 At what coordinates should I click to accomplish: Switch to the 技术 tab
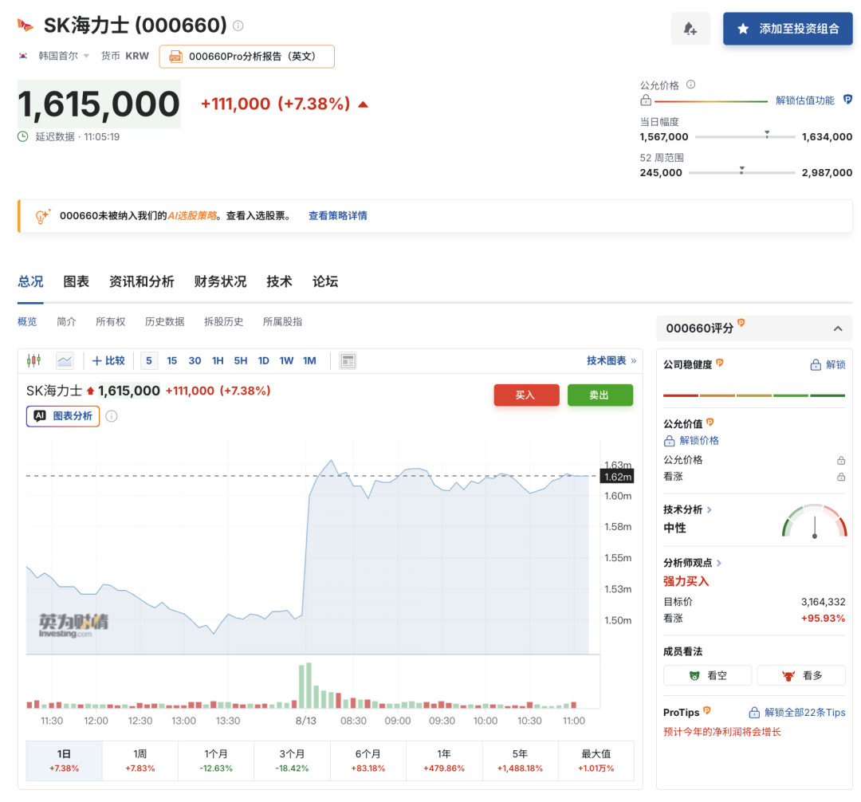coord(279,282)
